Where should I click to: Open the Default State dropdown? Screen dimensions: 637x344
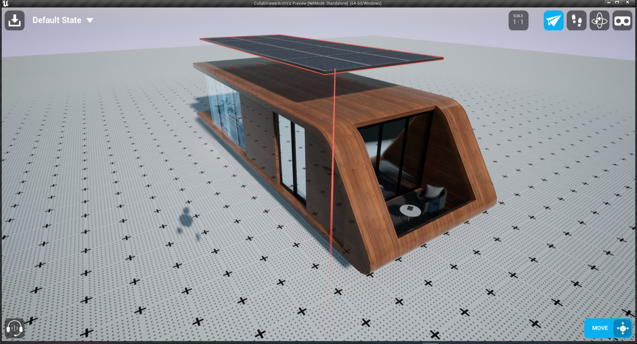tap(63, 20)
